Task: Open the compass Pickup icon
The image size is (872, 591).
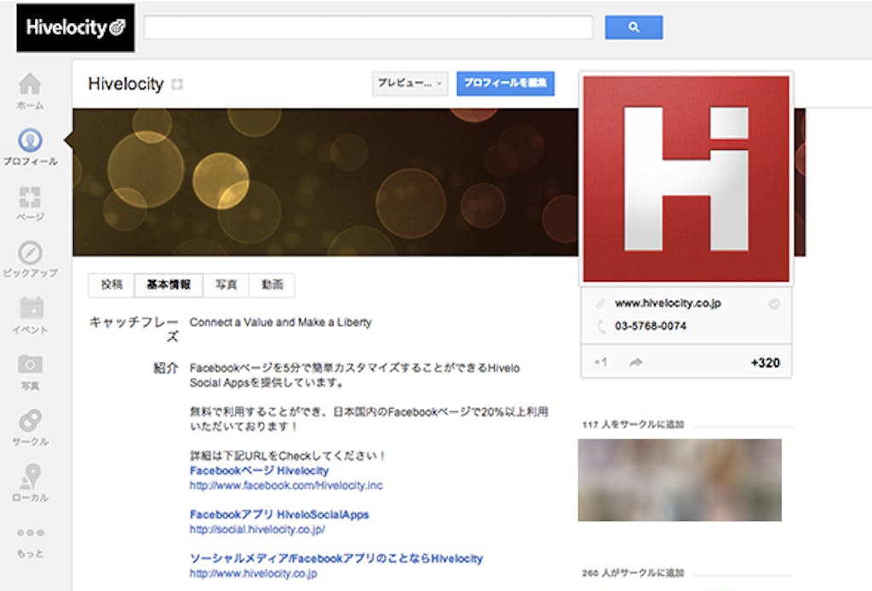Action: point(30,254)
